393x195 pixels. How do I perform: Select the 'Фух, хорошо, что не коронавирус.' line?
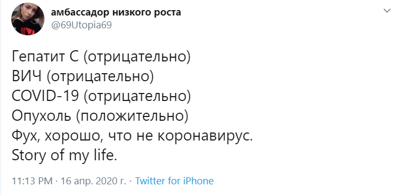tap(132, 136)
